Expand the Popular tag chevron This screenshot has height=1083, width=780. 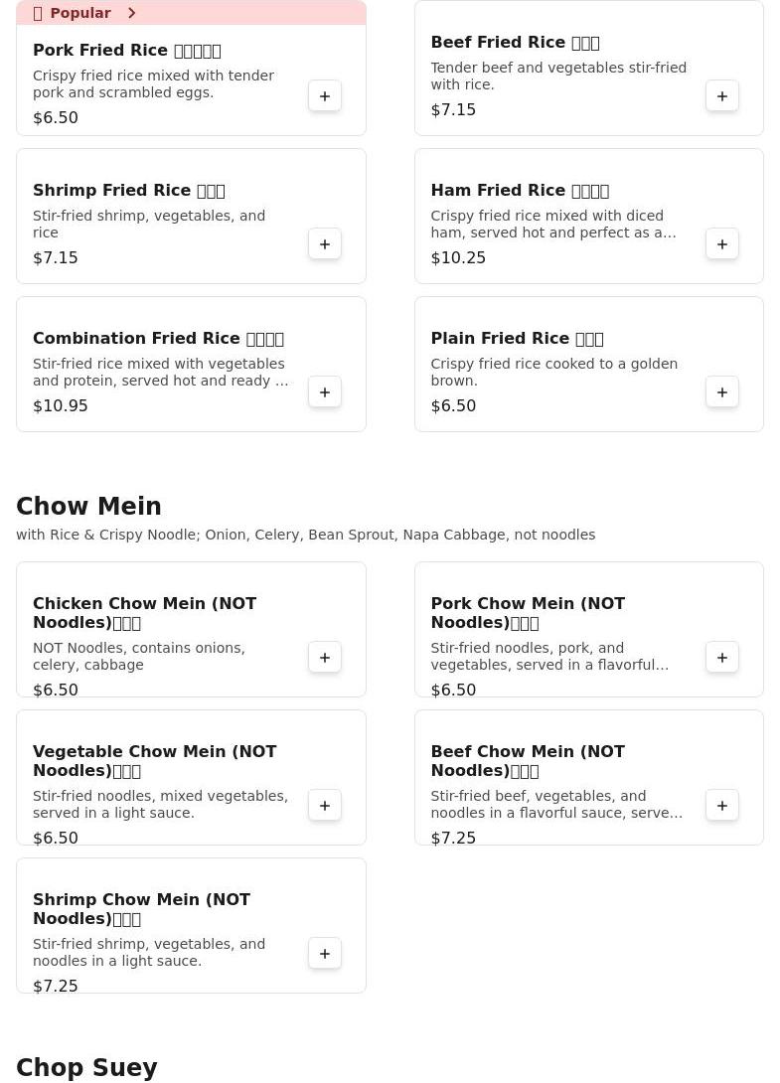[131, 13]
